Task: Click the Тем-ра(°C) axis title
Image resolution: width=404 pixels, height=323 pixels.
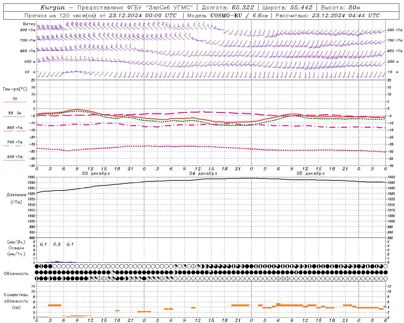Action: click(x=15, y=89)
